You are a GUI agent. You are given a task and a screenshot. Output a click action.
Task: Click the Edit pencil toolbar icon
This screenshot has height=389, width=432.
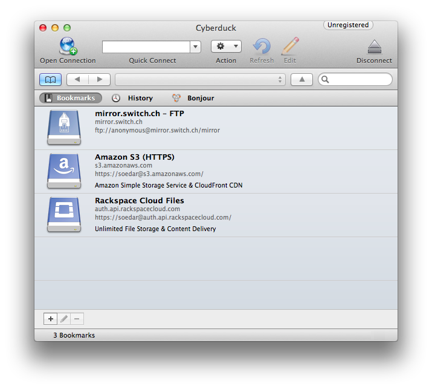290,46
